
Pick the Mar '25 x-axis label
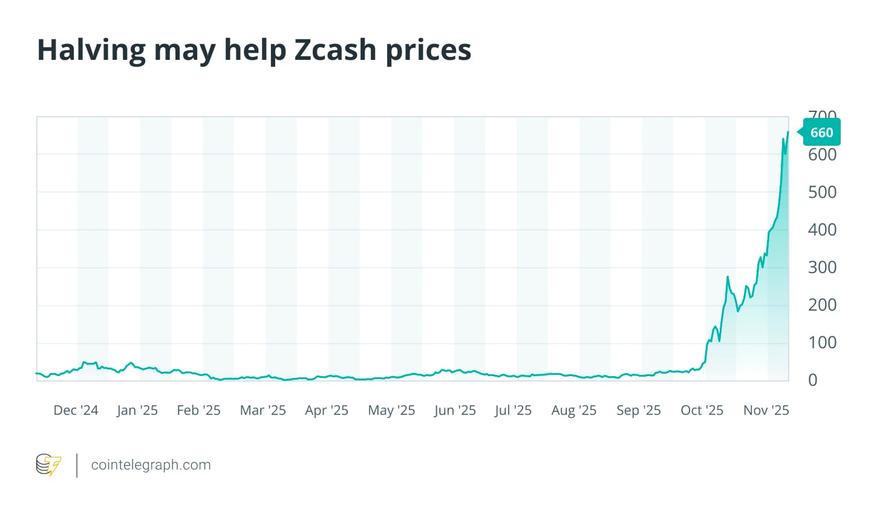[262, 410]
